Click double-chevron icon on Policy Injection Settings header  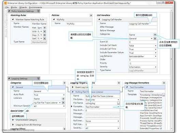pos(39,11)
